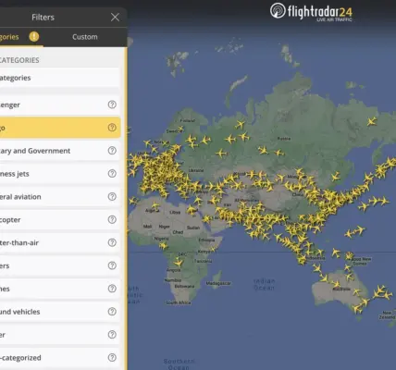
Task: Select the all categories row
Action: pos(60,78)
